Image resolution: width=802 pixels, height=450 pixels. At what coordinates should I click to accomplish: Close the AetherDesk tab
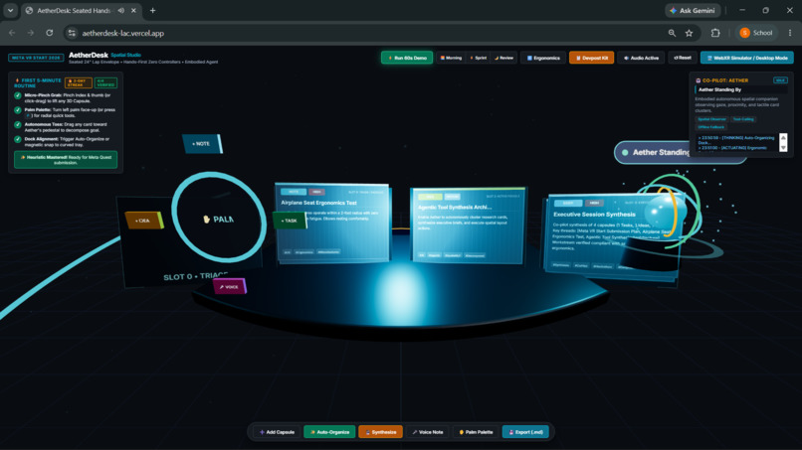[x=133, y=10]
